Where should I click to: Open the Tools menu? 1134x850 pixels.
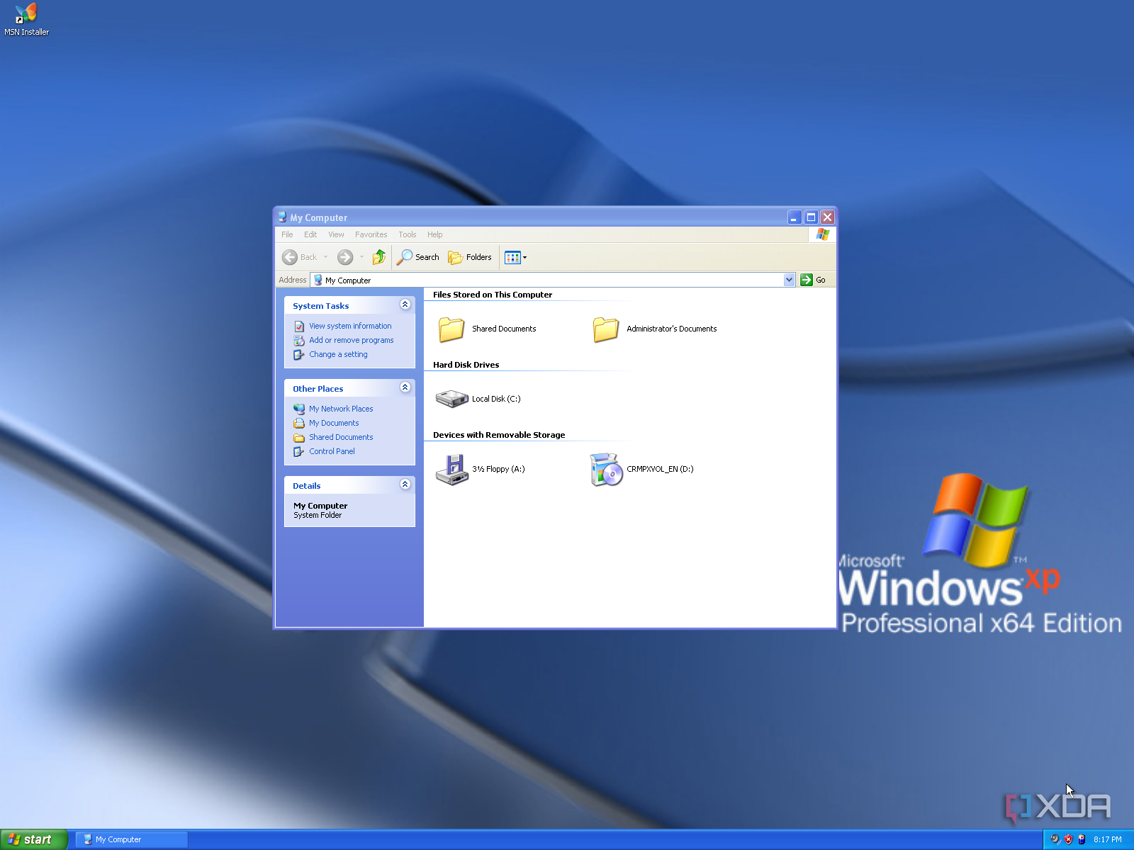click(x=408, y=234)
